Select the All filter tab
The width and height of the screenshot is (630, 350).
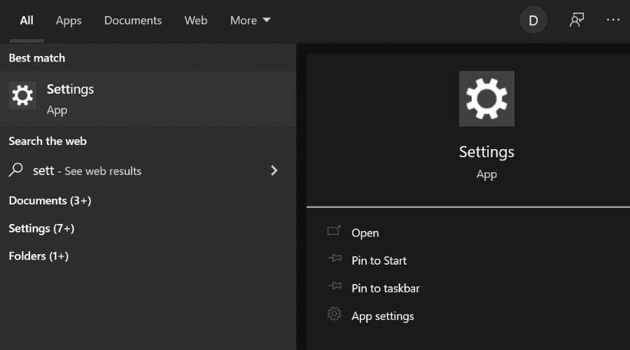[x=27, y=20]
